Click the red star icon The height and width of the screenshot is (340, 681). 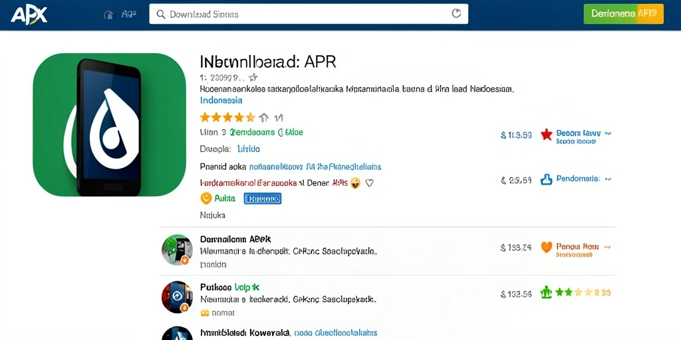(x=547, y=134)
